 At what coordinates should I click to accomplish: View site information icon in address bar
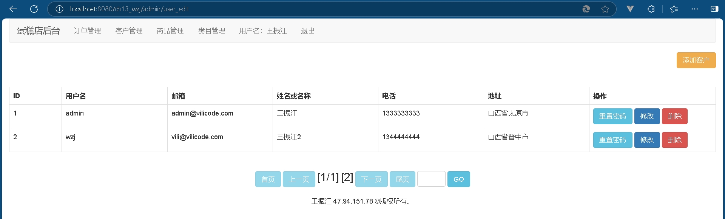[59, 9]
